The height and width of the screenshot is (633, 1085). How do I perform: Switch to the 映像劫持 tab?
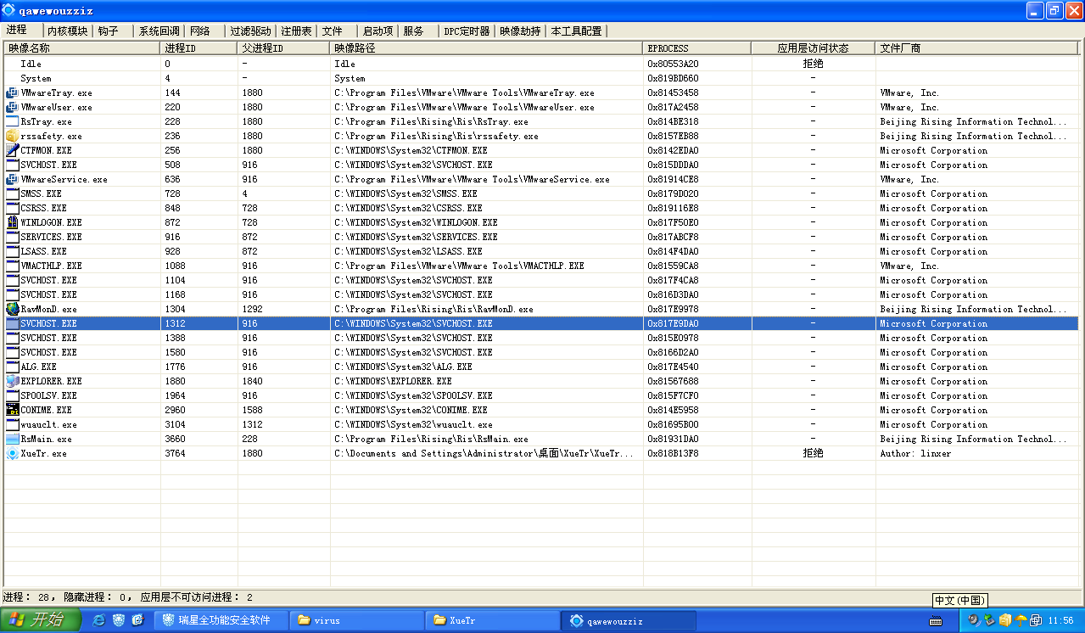[520, 31]
